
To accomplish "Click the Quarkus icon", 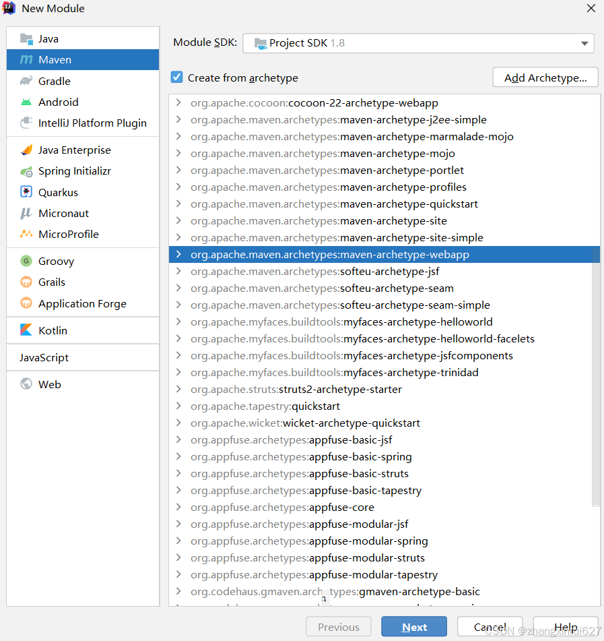I will (x=26, y=191).
